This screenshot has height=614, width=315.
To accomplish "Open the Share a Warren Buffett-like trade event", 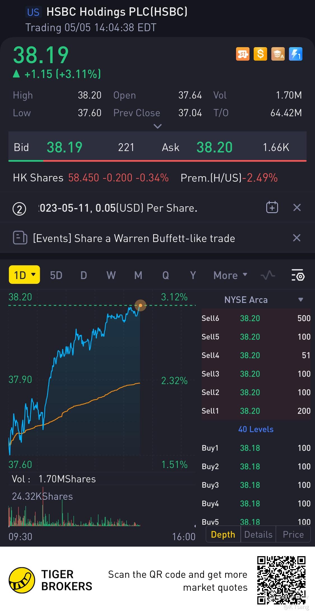I will 134,238.
